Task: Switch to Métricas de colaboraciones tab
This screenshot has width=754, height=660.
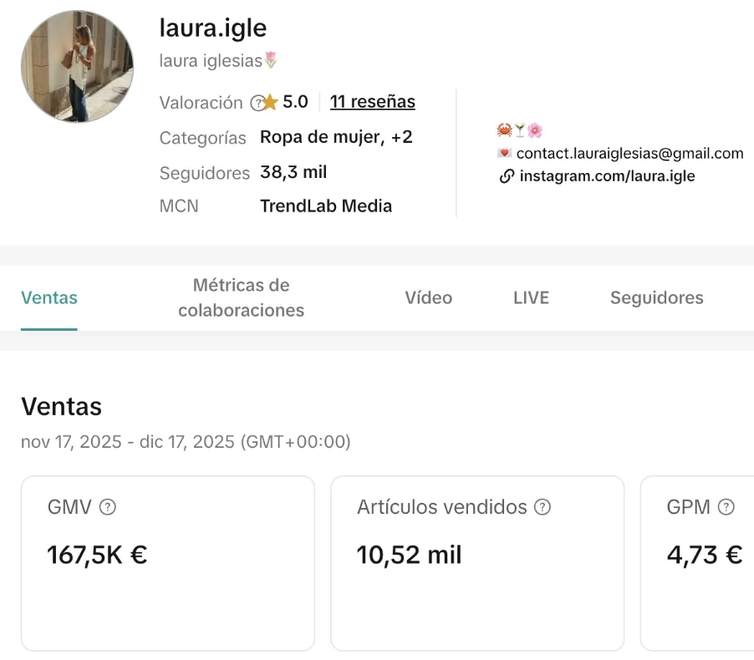Action: pyautogui.click(x=241, y=298)
